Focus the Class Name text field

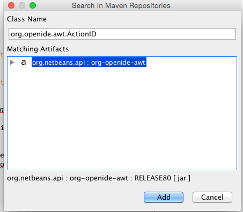[122, 34]
